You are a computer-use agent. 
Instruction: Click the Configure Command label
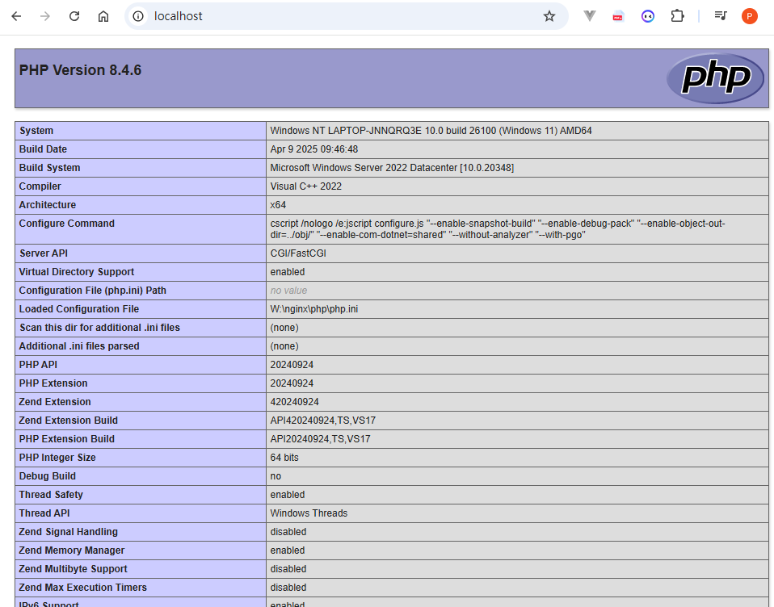(x=66, y=224)
